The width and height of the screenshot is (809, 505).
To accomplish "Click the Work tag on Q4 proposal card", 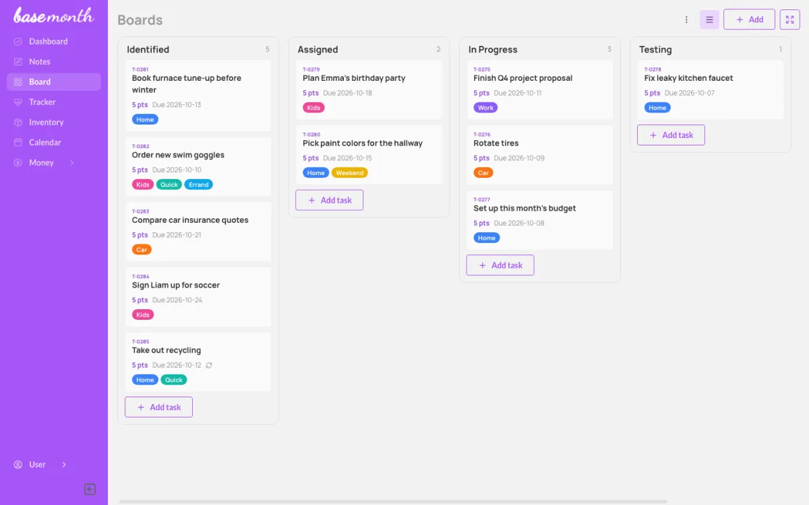I will (485, 108).
